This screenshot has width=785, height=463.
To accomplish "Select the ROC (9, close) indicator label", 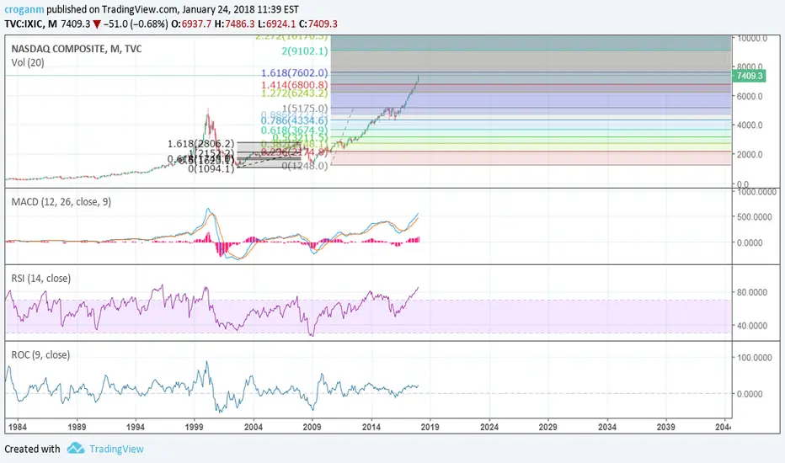I will [40, 355].
